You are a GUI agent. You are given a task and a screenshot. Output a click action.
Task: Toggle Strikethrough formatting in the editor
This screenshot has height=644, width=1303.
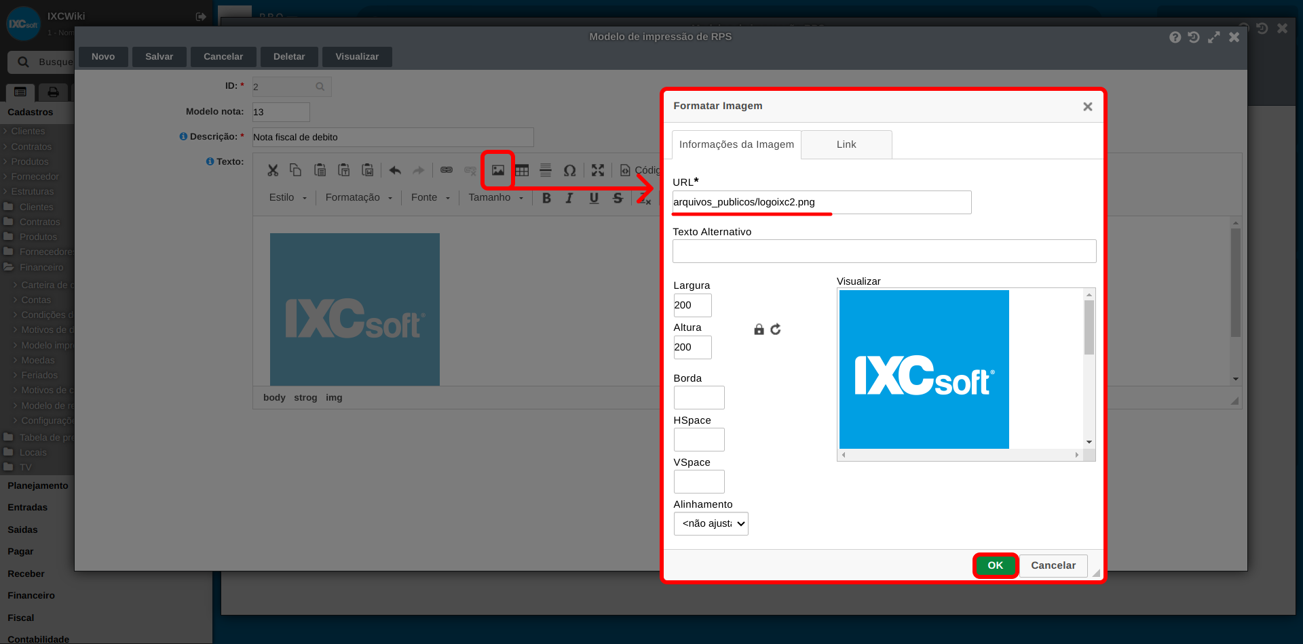tap(618, 198)
